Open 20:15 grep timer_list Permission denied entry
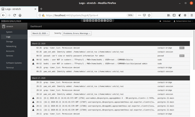This screenshot has height=117, width=195. 110,83
